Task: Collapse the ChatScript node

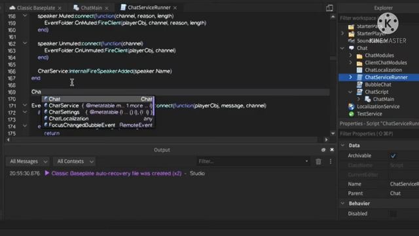Action: click(x=351, y=92)
